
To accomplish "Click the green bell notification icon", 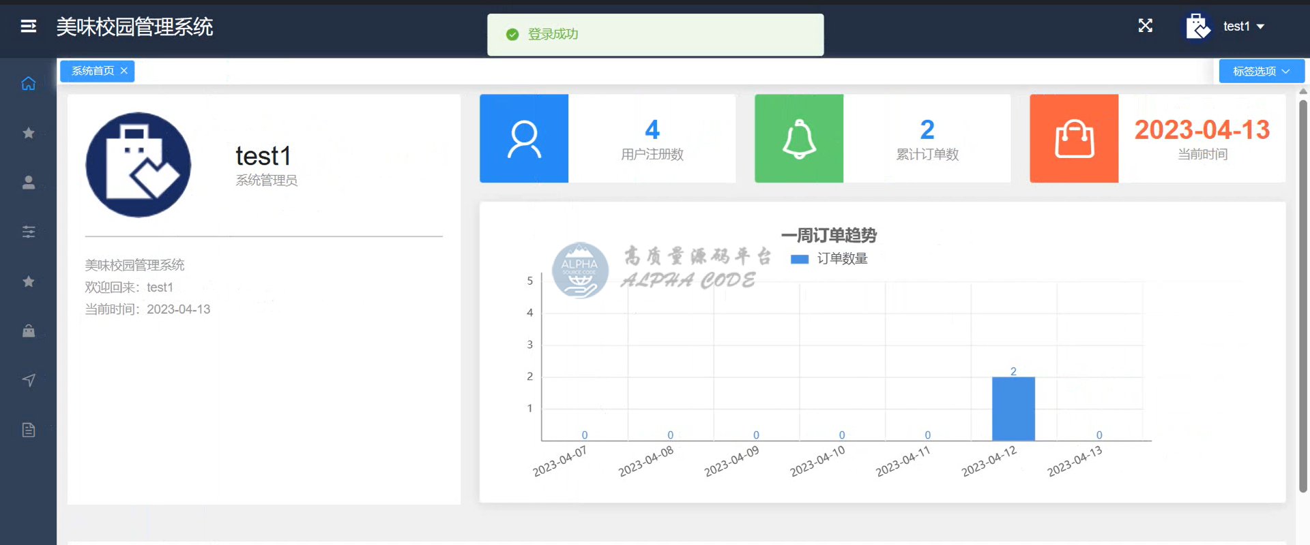I will pyautogui.click(x=799, y=138).
